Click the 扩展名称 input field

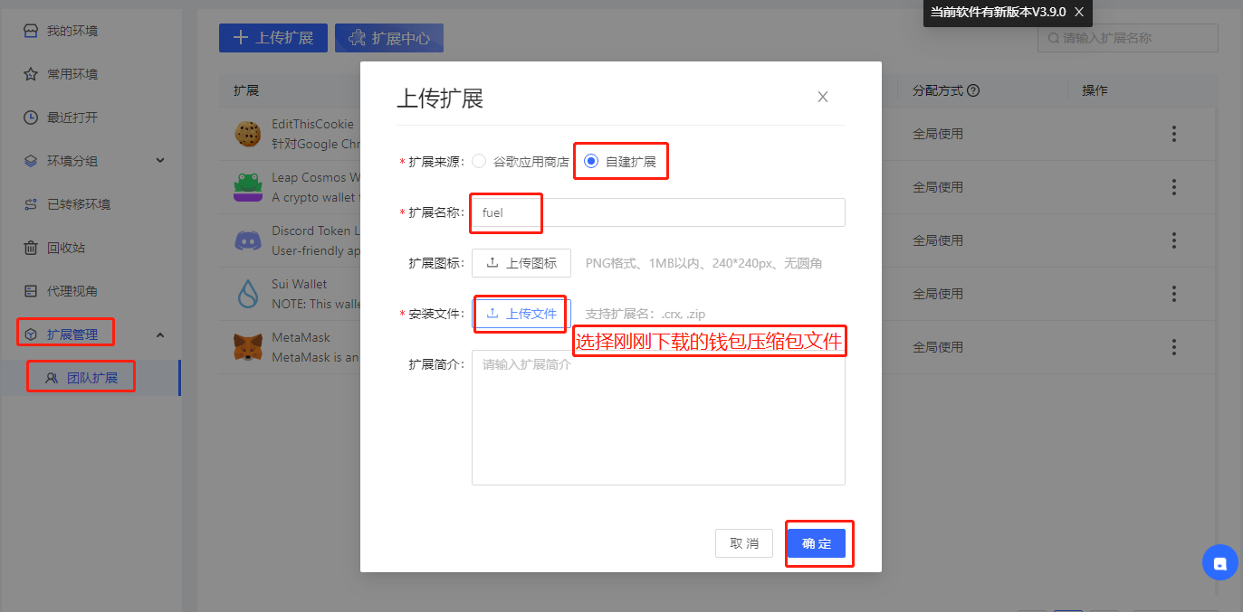[x=658, y=212]
